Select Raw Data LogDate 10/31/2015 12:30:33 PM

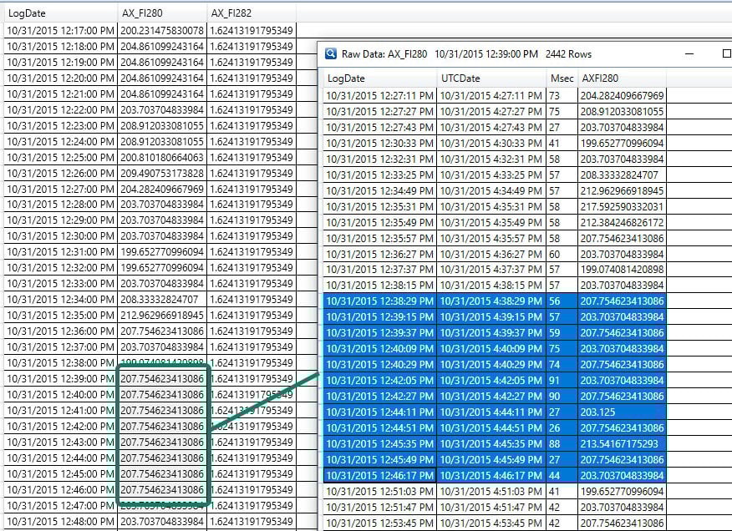point(379,144)
